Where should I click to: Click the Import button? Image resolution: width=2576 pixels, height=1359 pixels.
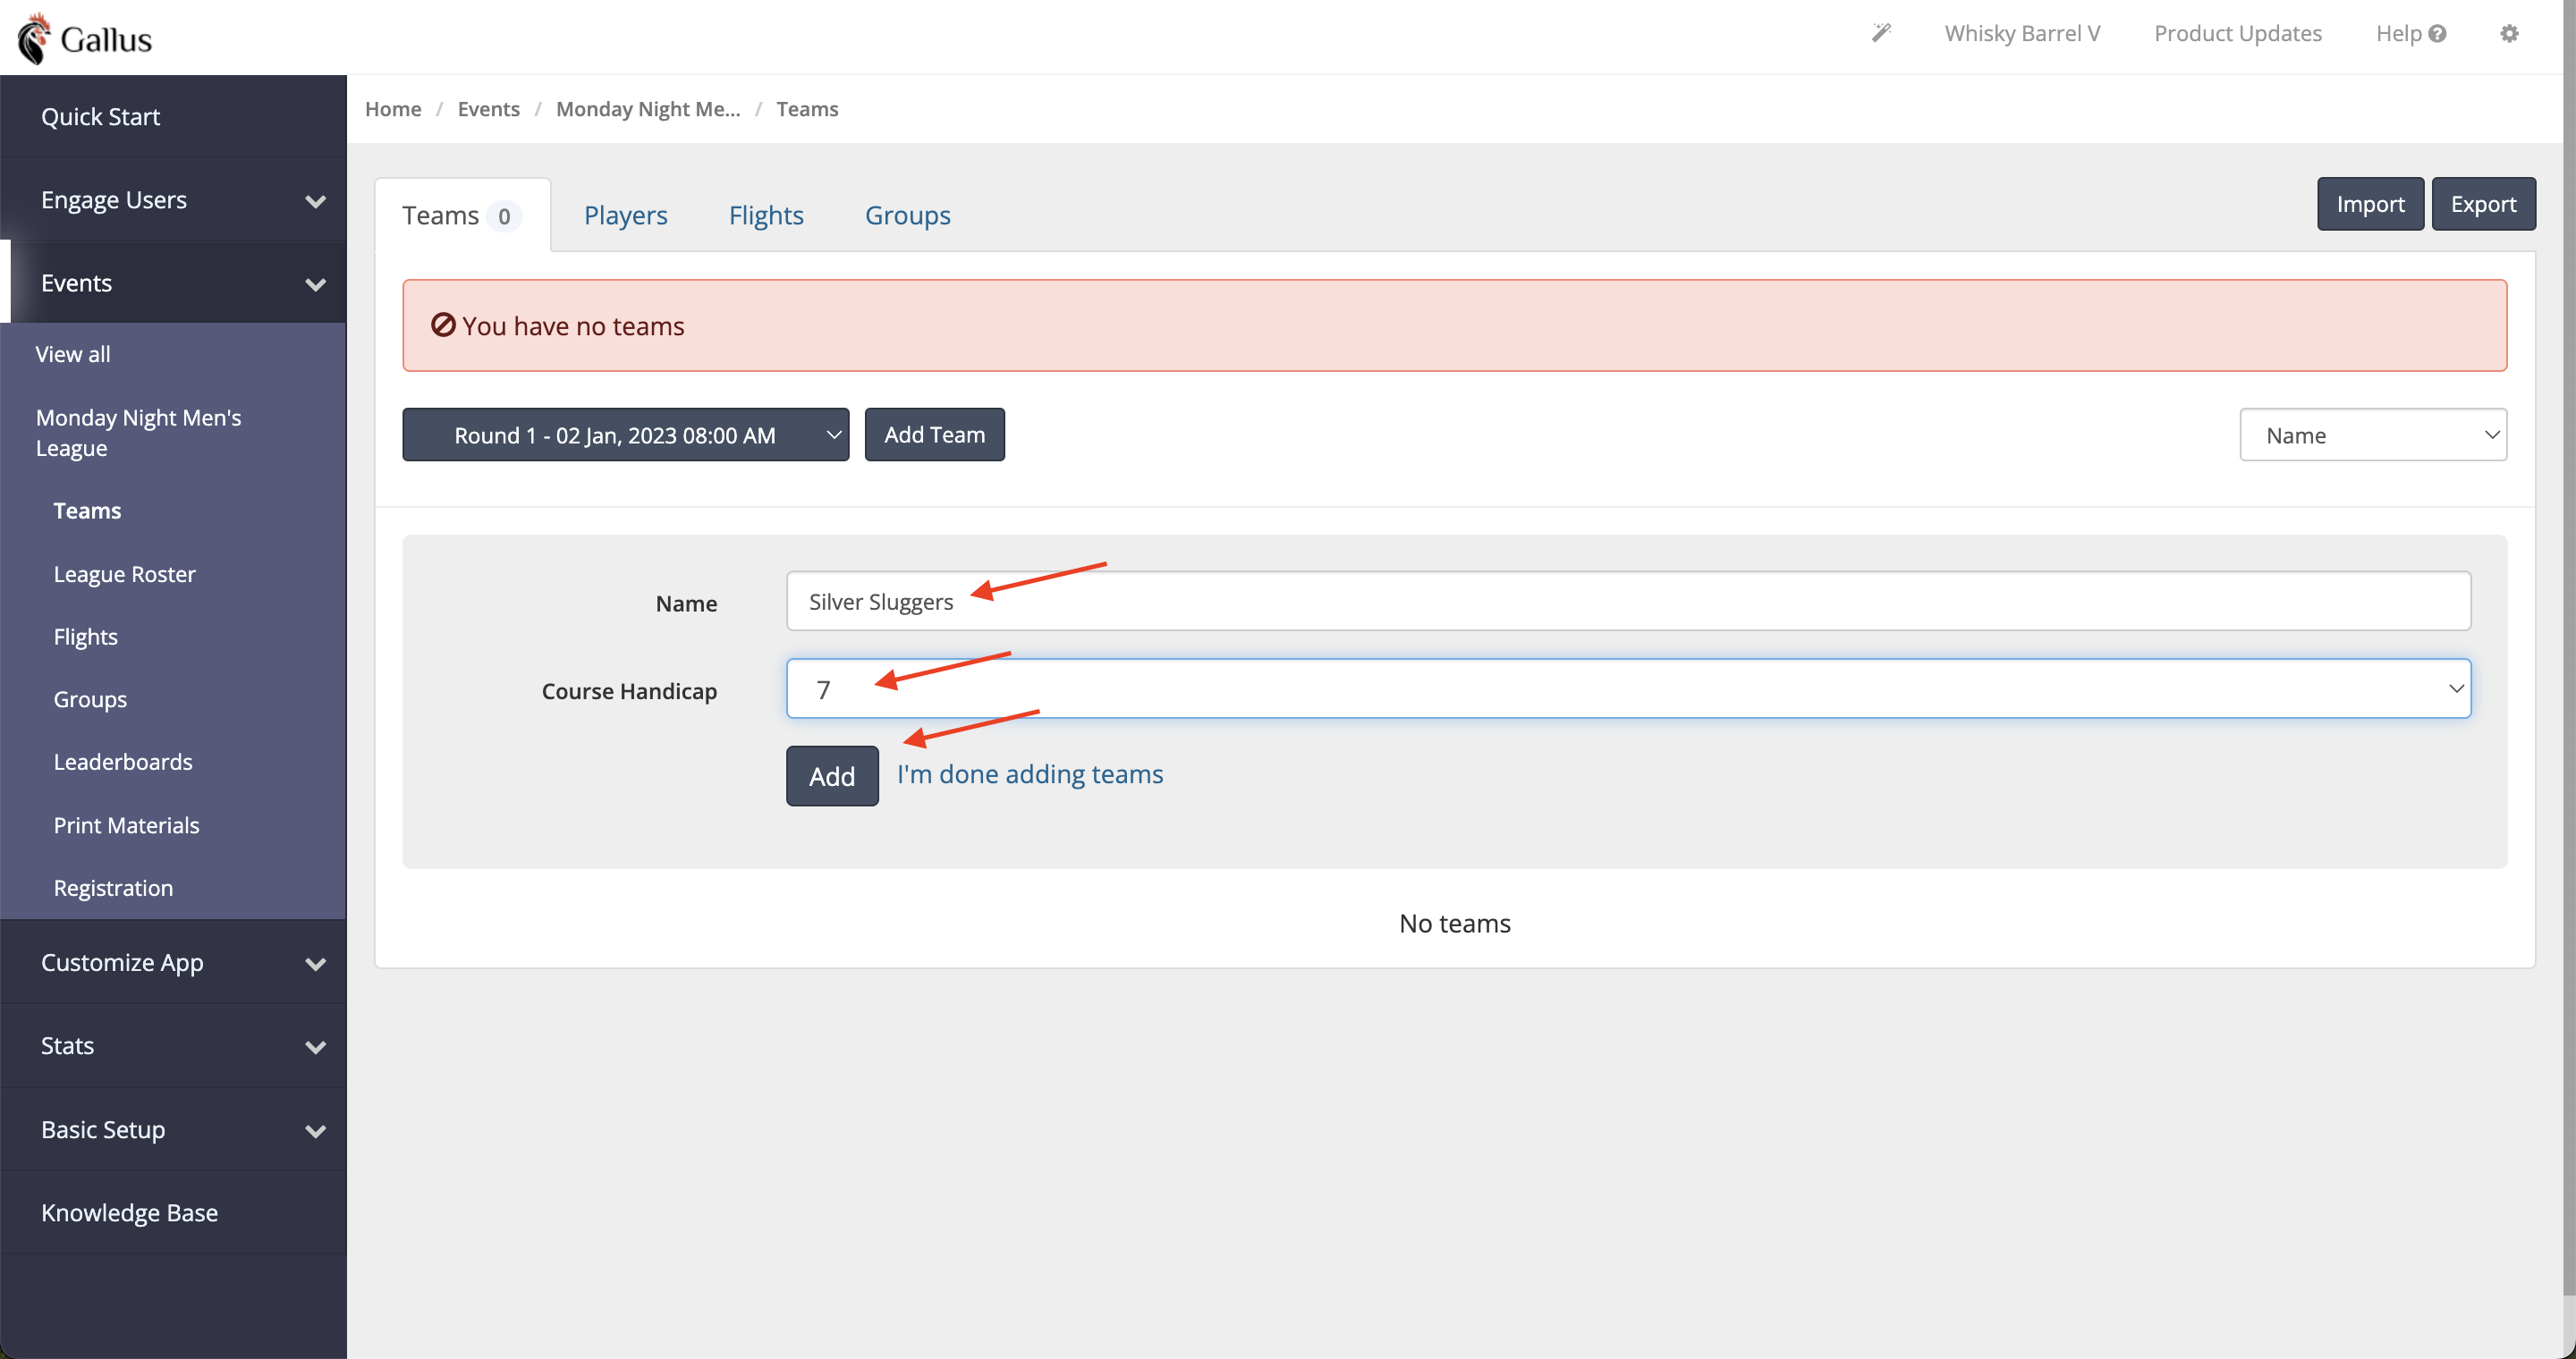click(x=2370, y=204)
